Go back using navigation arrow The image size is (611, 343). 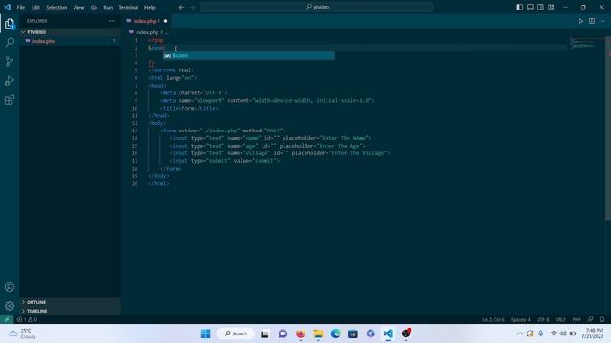[181, 7]
